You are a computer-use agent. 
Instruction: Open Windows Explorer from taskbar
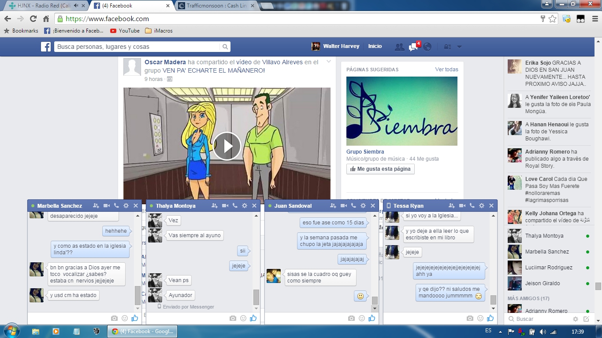point(35,331)
